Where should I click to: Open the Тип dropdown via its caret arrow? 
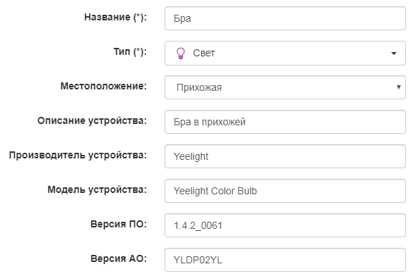click(x=394, y=54)
